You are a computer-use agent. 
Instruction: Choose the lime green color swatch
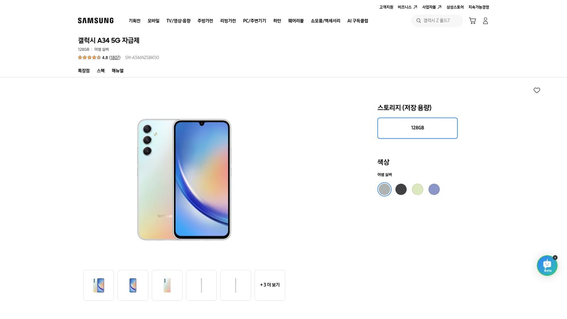(x=417, y=190)
